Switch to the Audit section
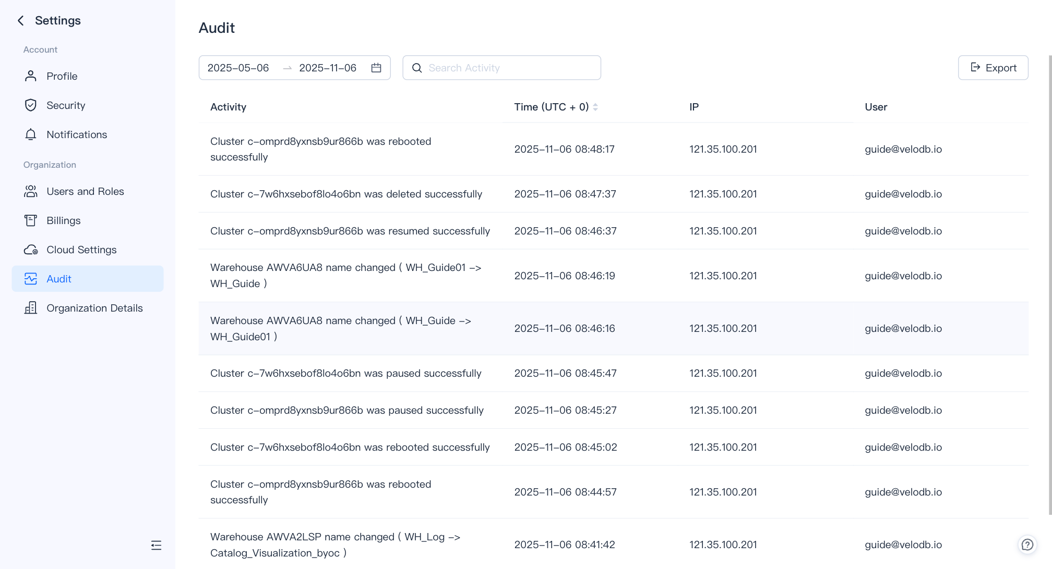This screenshot has height=569, width=1052. (59, 279)
